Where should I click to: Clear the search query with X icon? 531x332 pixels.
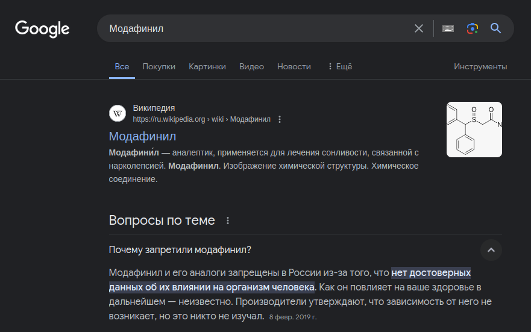pos(419,28)
